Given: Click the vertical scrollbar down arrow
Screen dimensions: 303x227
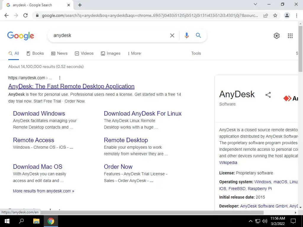Looking at the screenshot, I should (300, 207).
